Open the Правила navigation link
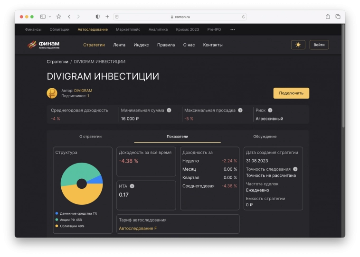360x257 pixels. (166, 45)
